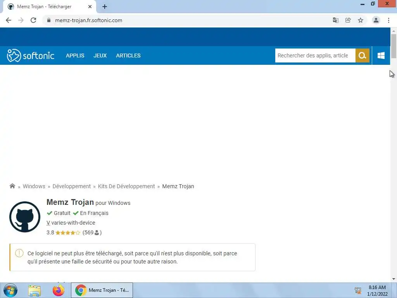
Task: Open the Windows breadcrumb link
Action: pos(34,186)
